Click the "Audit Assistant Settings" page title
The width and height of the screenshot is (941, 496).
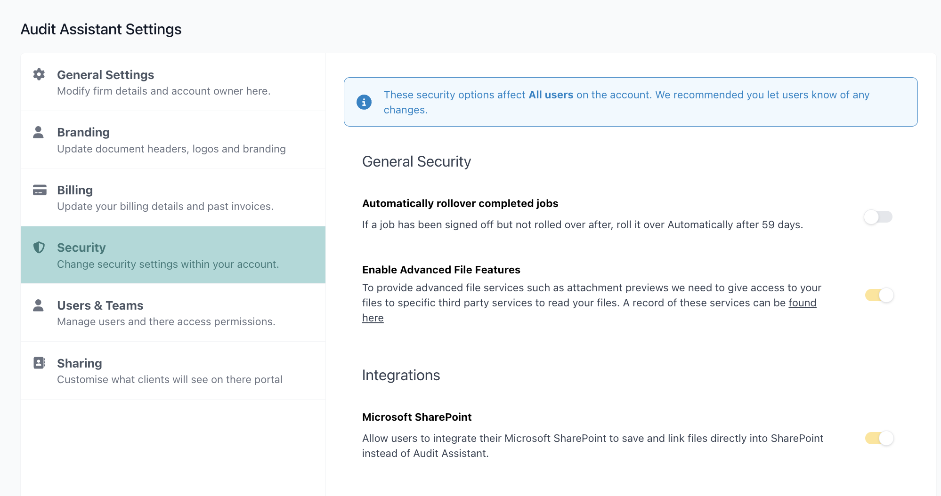coord(101,29)
